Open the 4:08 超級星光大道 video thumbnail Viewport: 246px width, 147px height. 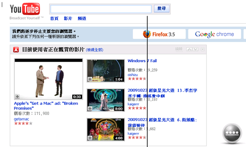coord(106,129)
